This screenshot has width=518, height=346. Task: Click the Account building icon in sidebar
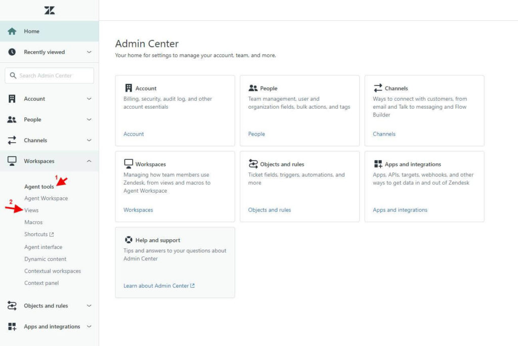12,99
